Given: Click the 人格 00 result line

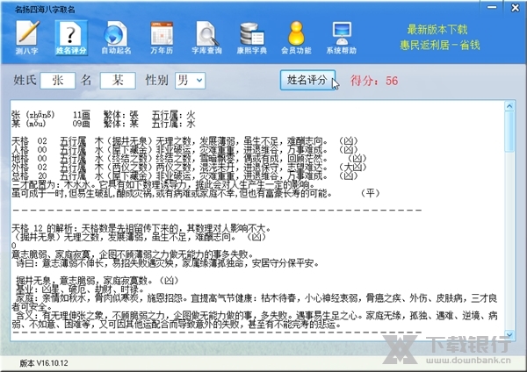Looking at the screenshot, I should pyautogui.click(x=184, y=149).
